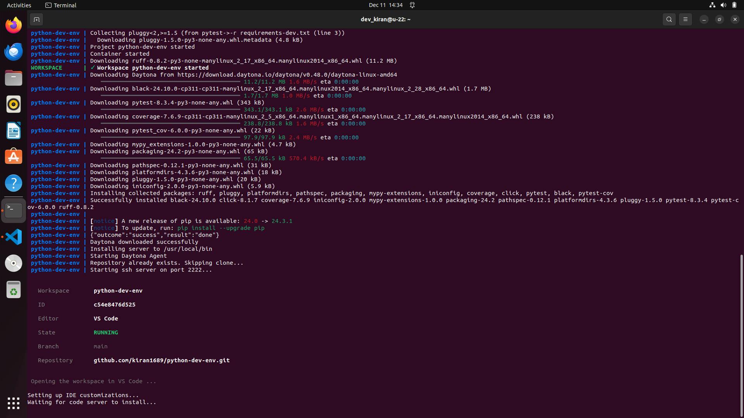This screenshot has height=418, width=744.
Task: Open the Terminal app menu in top bar
Action: (x=61, y=5)
